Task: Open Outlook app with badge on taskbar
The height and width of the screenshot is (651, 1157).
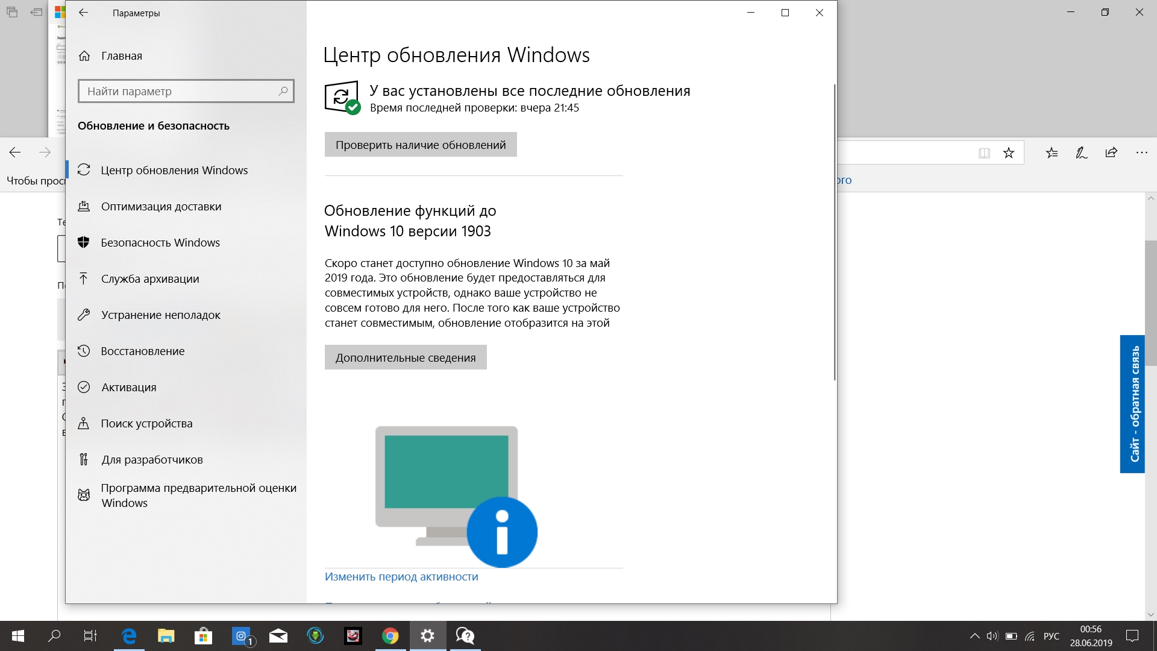Action: 242,636
